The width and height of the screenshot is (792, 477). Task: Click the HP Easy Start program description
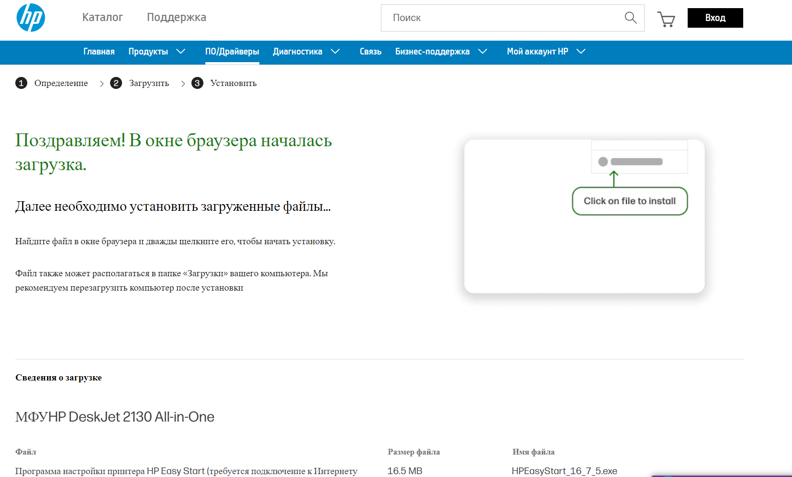pyautogui.click(x=186, y=471)
